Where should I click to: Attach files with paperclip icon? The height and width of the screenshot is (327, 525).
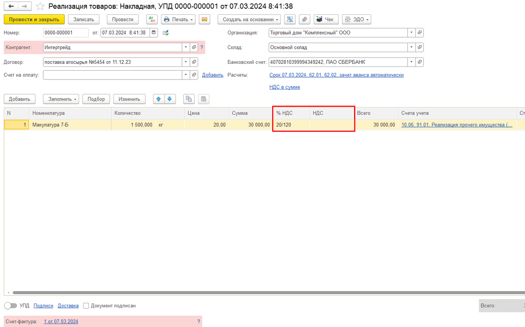(304, 20)
